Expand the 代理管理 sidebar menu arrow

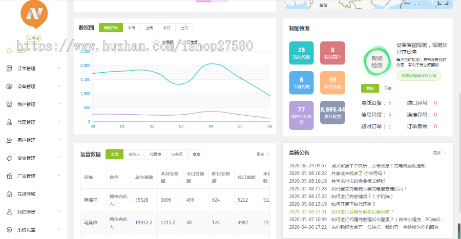click(x=59, y=122)
